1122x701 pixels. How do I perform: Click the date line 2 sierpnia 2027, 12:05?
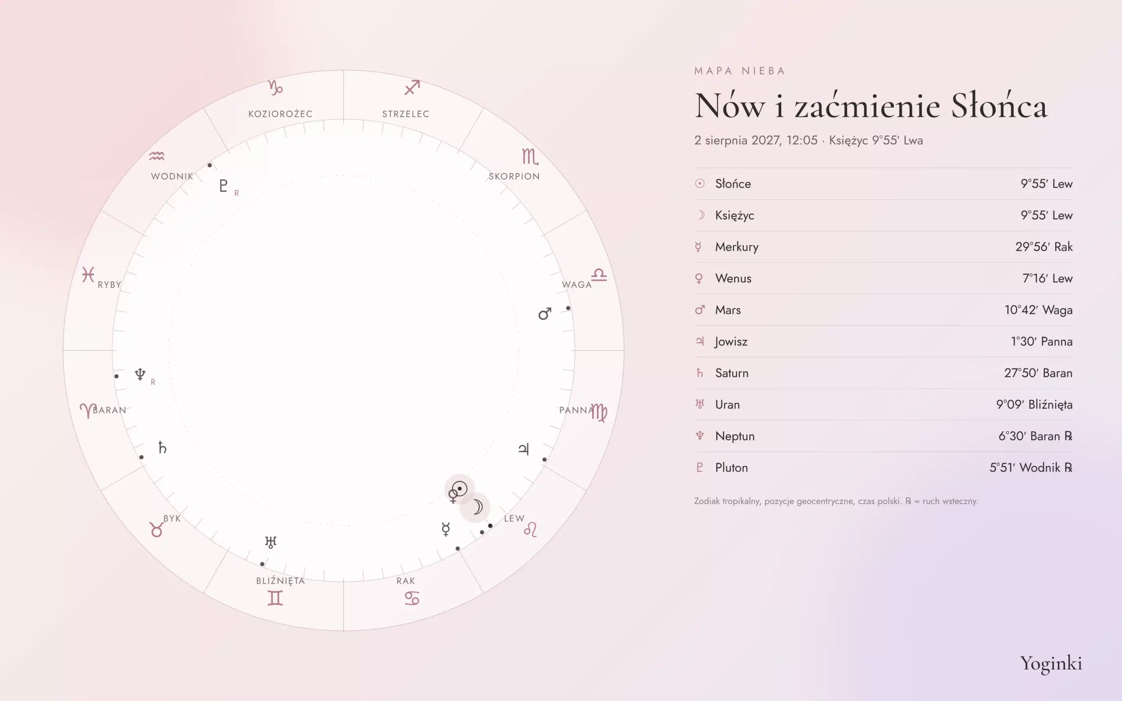coord(756,141)
